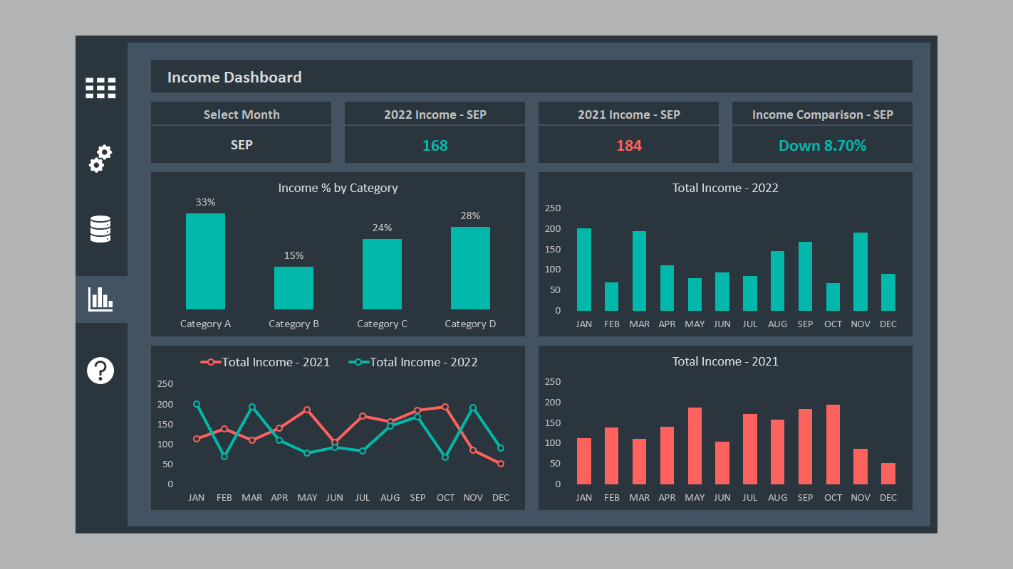The height and width of the screenshot is (569, 1013).
Task: Select the Category C bar
Action: click(x=382, y=274)
